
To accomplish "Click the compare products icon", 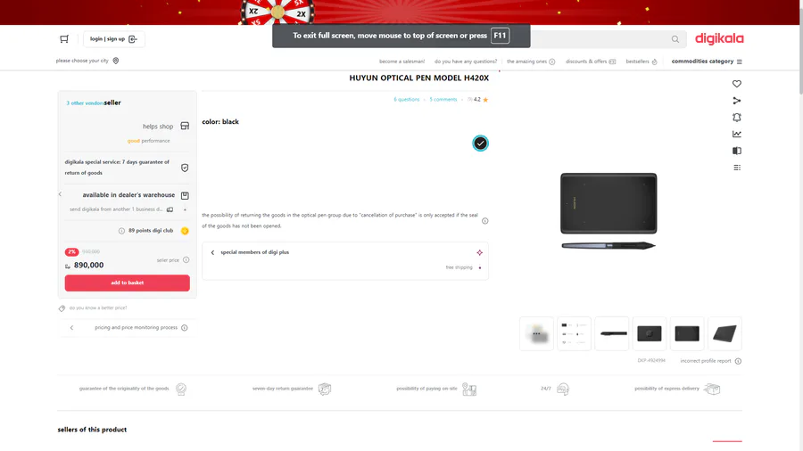I will (736, 151).
